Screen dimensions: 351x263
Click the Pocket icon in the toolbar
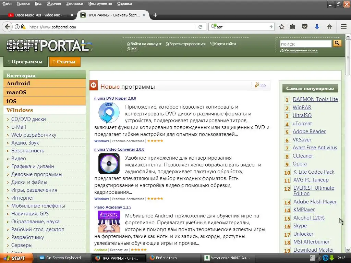point(305,27)
